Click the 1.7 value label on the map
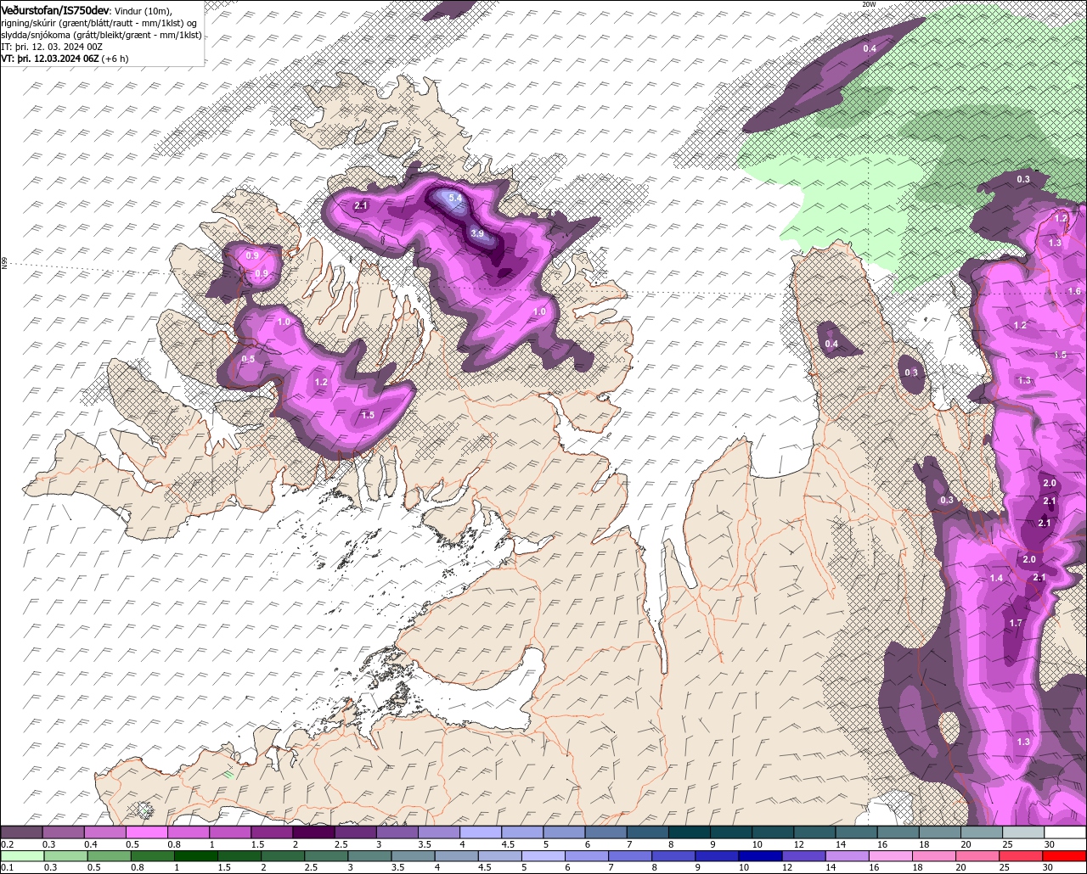Screen dimensions: 1087x874 [x=1016, y=623]
